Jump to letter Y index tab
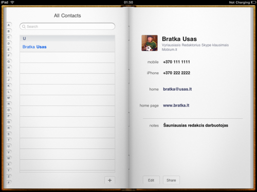 click(x=9, y=170)
